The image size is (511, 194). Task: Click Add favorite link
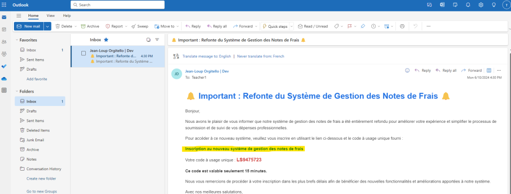pos(37,79)
